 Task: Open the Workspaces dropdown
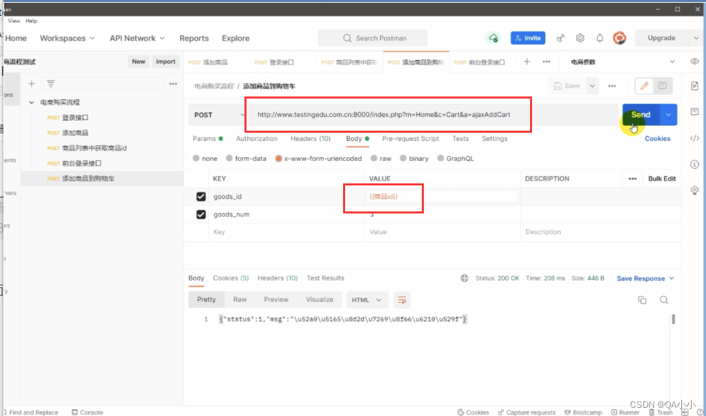click(68, 38)
